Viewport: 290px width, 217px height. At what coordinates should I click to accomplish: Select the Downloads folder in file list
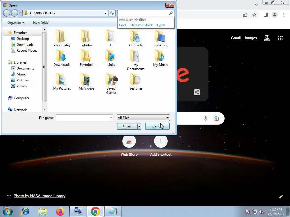(x=62, y=58)
